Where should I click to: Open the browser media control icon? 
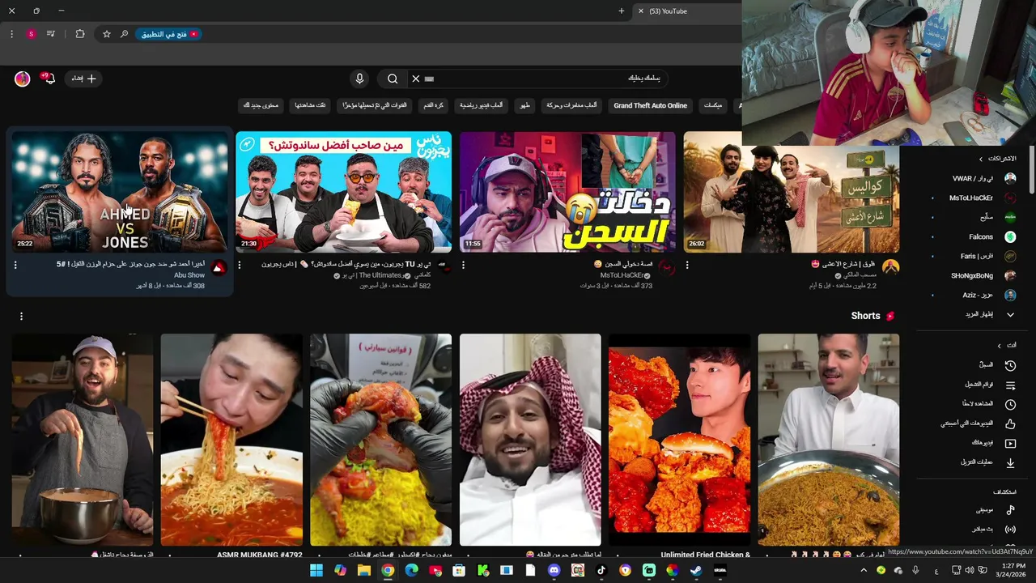50,34
